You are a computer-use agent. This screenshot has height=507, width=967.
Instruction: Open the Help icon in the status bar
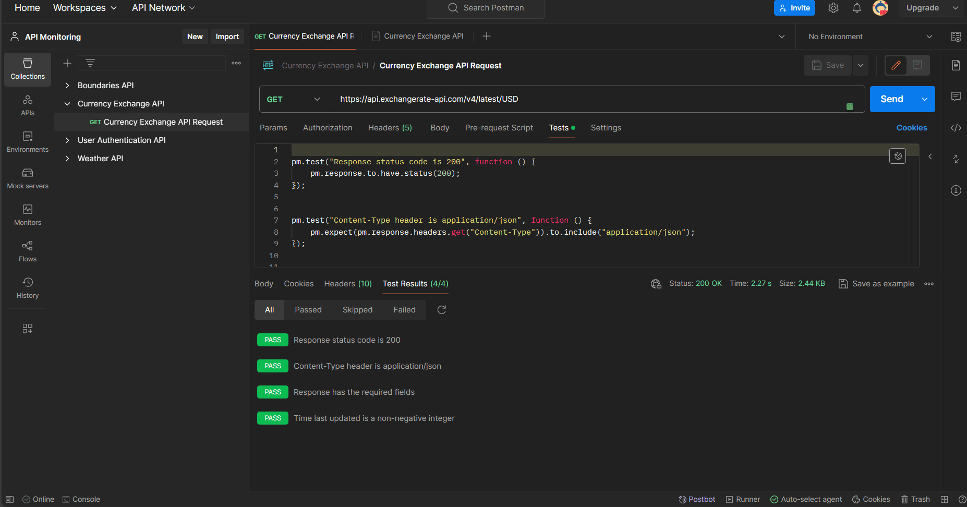click(x=962, y=499)
